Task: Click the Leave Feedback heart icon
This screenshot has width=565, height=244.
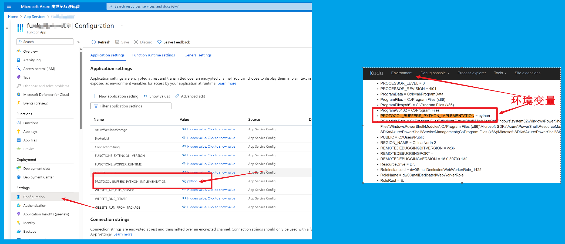Action: pyautogui.click(x=159, y=42)
